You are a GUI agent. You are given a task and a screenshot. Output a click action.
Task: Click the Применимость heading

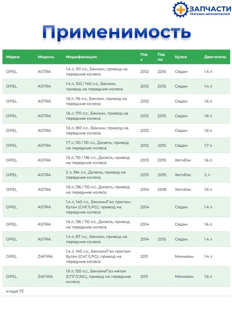[116, 32]
